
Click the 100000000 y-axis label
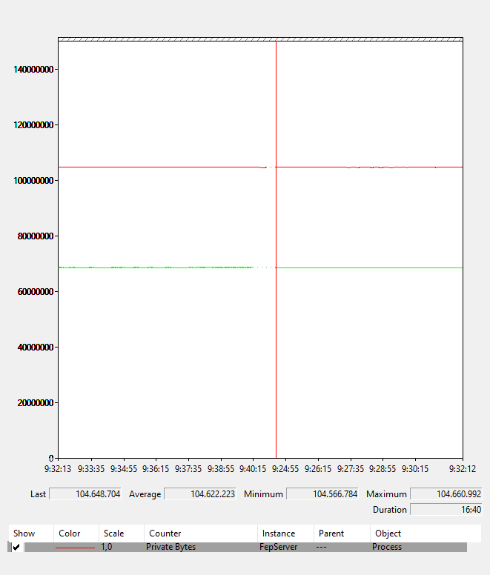point(33,180)
